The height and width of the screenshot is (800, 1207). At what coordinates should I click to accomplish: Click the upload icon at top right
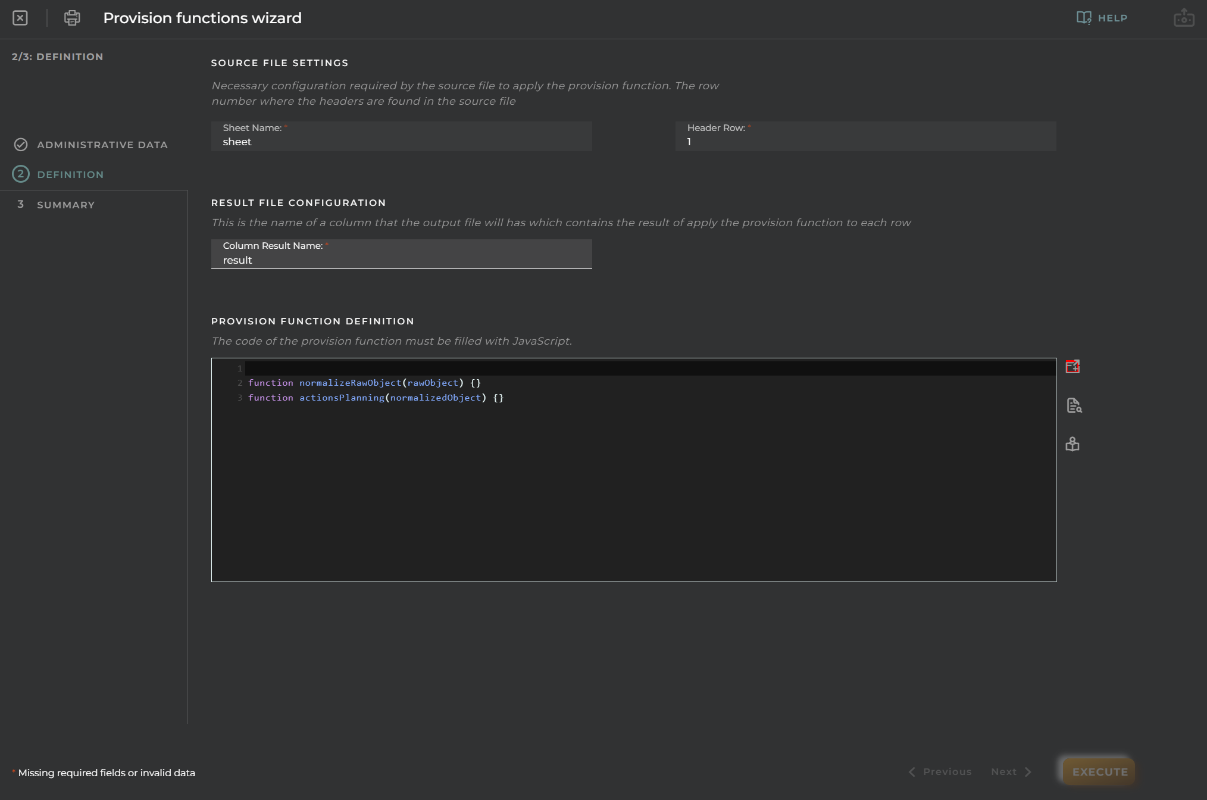(1184, 18)
